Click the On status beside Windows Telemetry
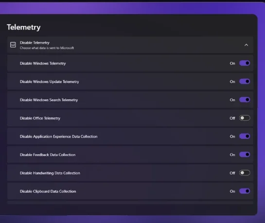Viewport: 265px width, 223px height. click(x=232, y=64)
